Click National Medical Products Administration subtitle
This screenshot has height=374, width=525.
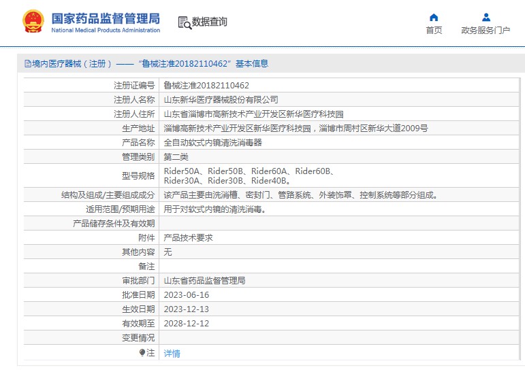[106, 30]
